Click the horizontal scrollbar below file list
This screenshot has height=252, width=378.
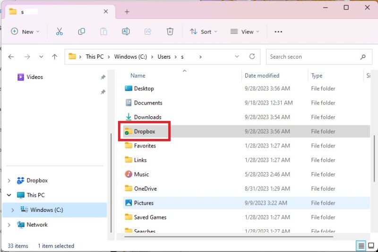pos(229,237)
